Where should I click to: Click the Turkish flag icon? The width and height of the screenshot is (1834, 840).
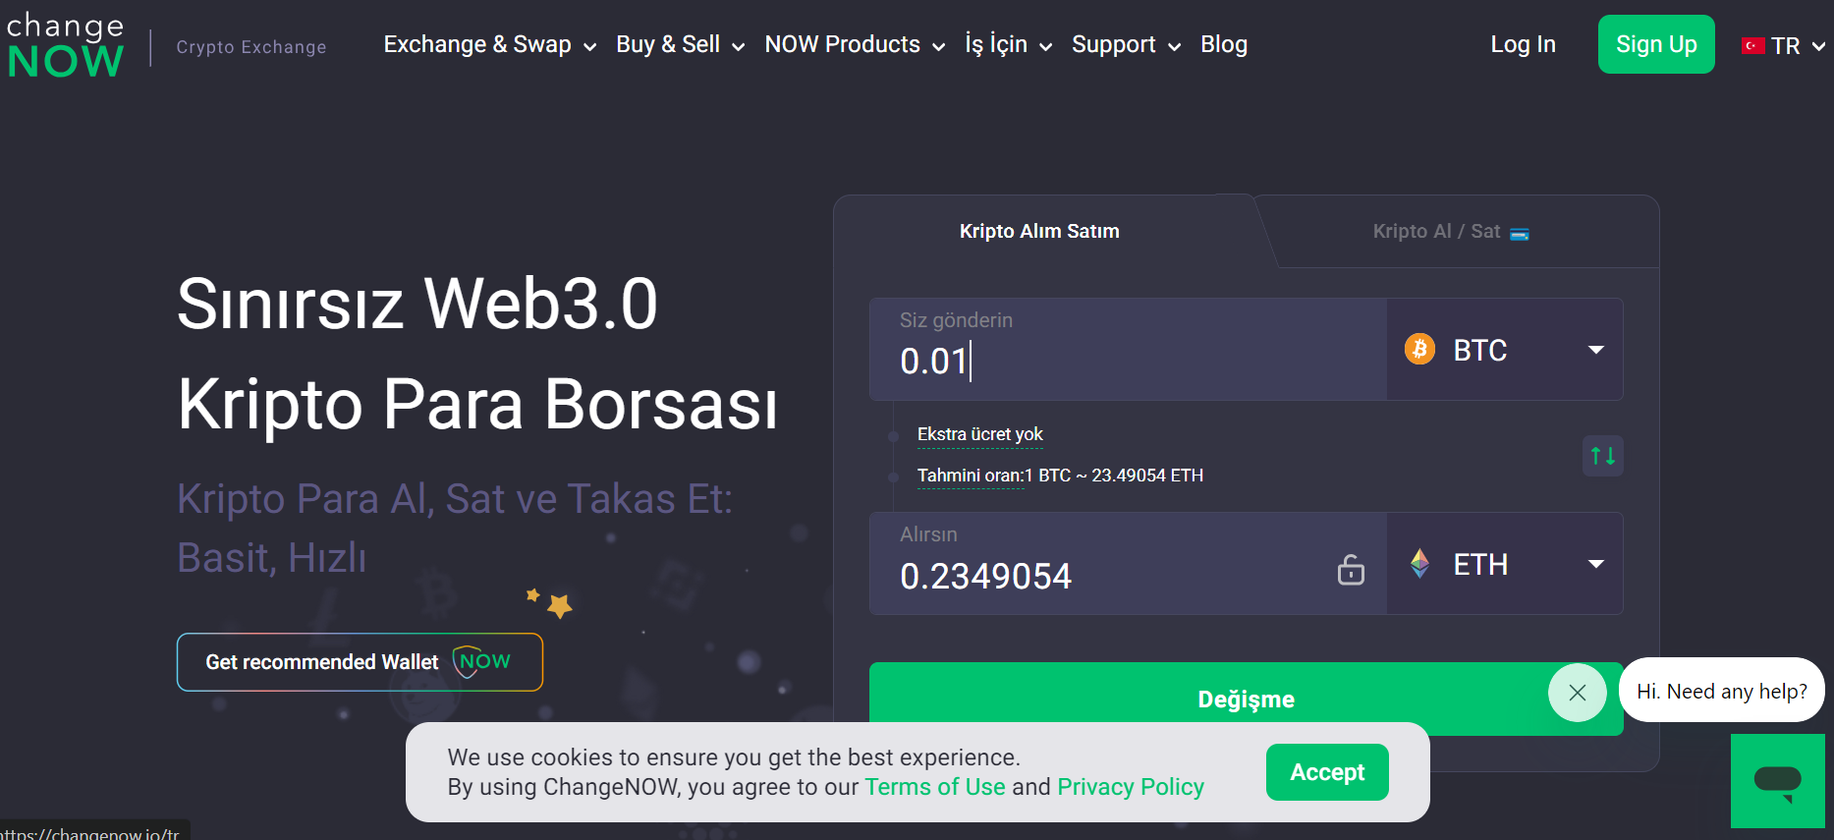point(1752,45)
